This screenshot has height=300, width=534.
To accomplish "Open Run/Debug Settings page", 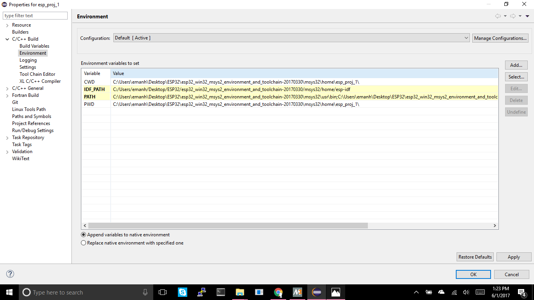I will click(x=33, y=130).
